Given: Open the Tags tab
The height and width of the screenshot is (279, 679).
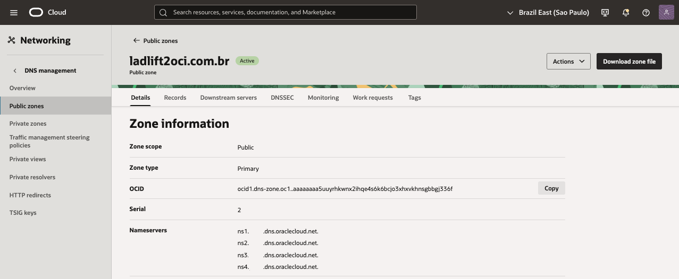Looking at the screenshot, I should click(414, 98).
